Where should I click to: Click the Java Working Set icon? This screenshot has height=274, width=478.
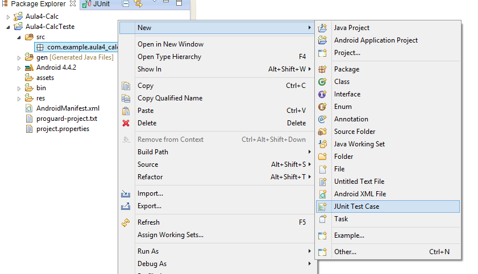(x=322, y=144)
